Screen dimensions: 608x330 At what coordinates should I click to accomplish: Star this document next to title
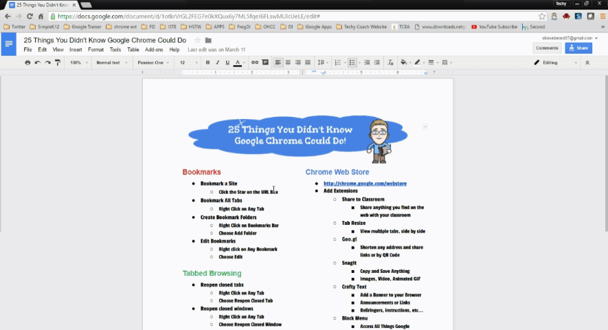pyautogui.click(x=197, y=41)
